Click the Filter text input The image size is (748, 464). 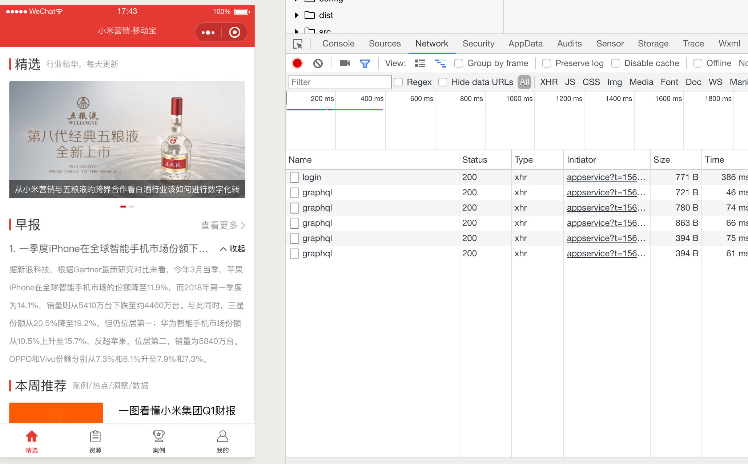pyautogui.click(x=340, y=82)
